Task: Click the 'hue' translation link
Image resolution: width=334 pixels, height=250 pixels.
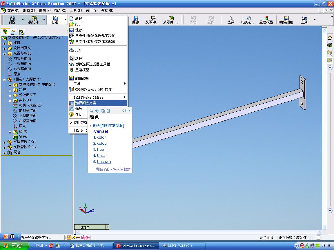Action: (x=101, y=149)
